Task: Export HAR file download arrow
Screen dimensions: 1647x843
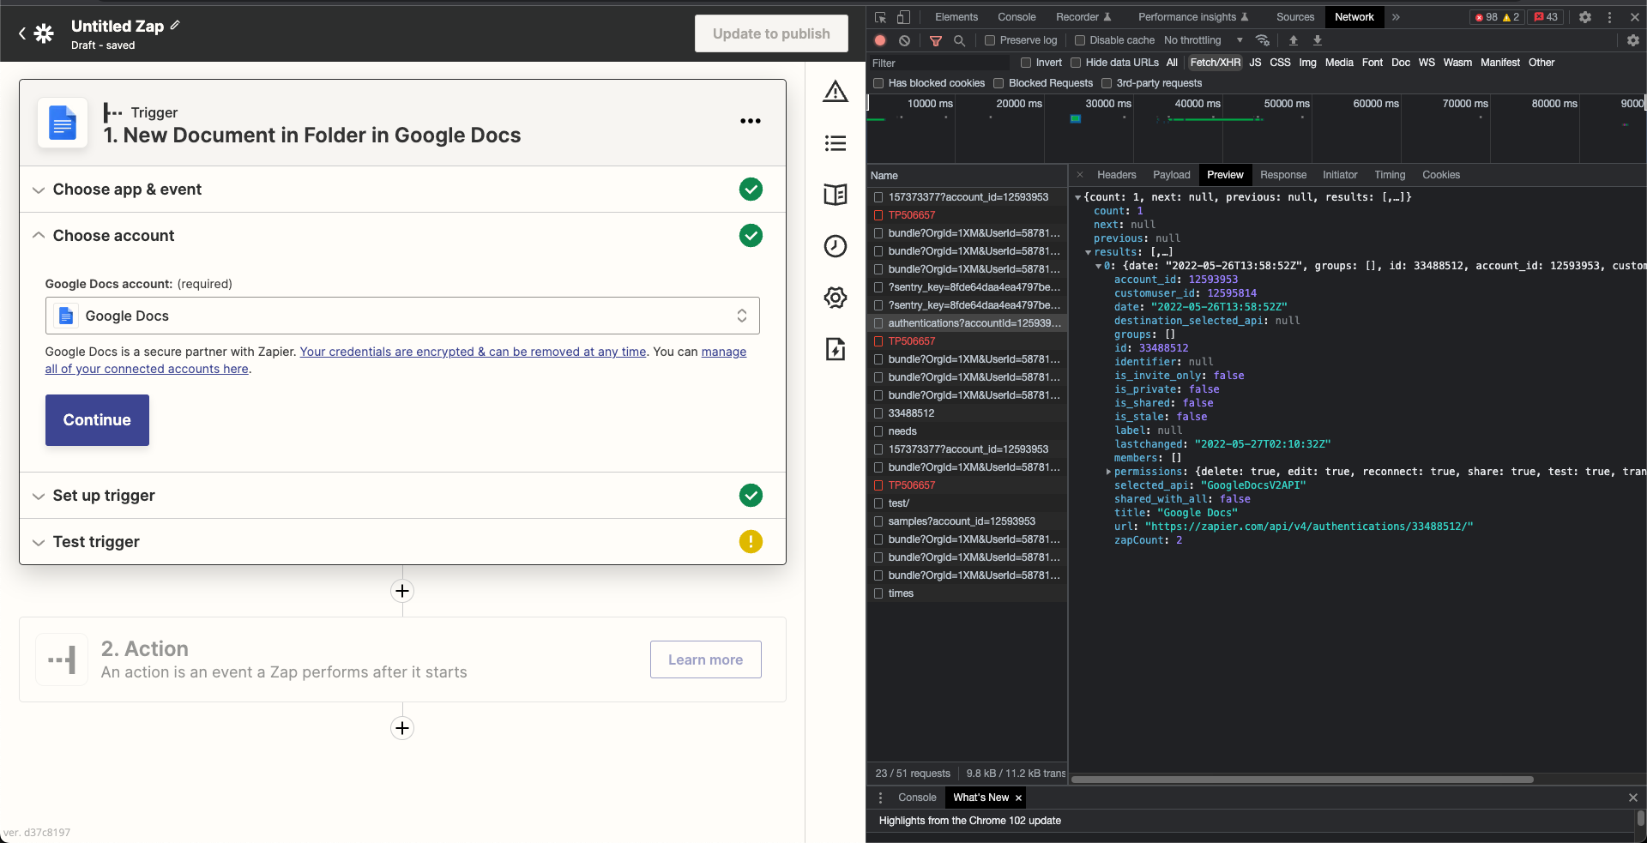Action: pyautogui.click(x=1318, y=40)
